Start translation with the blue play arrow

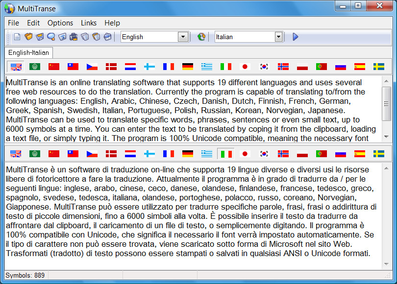(295, 36)
